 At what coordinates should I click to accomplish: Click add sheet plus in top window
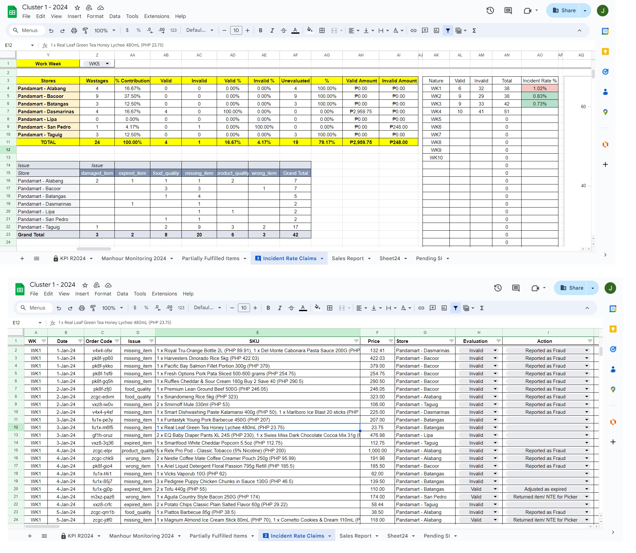22,258
